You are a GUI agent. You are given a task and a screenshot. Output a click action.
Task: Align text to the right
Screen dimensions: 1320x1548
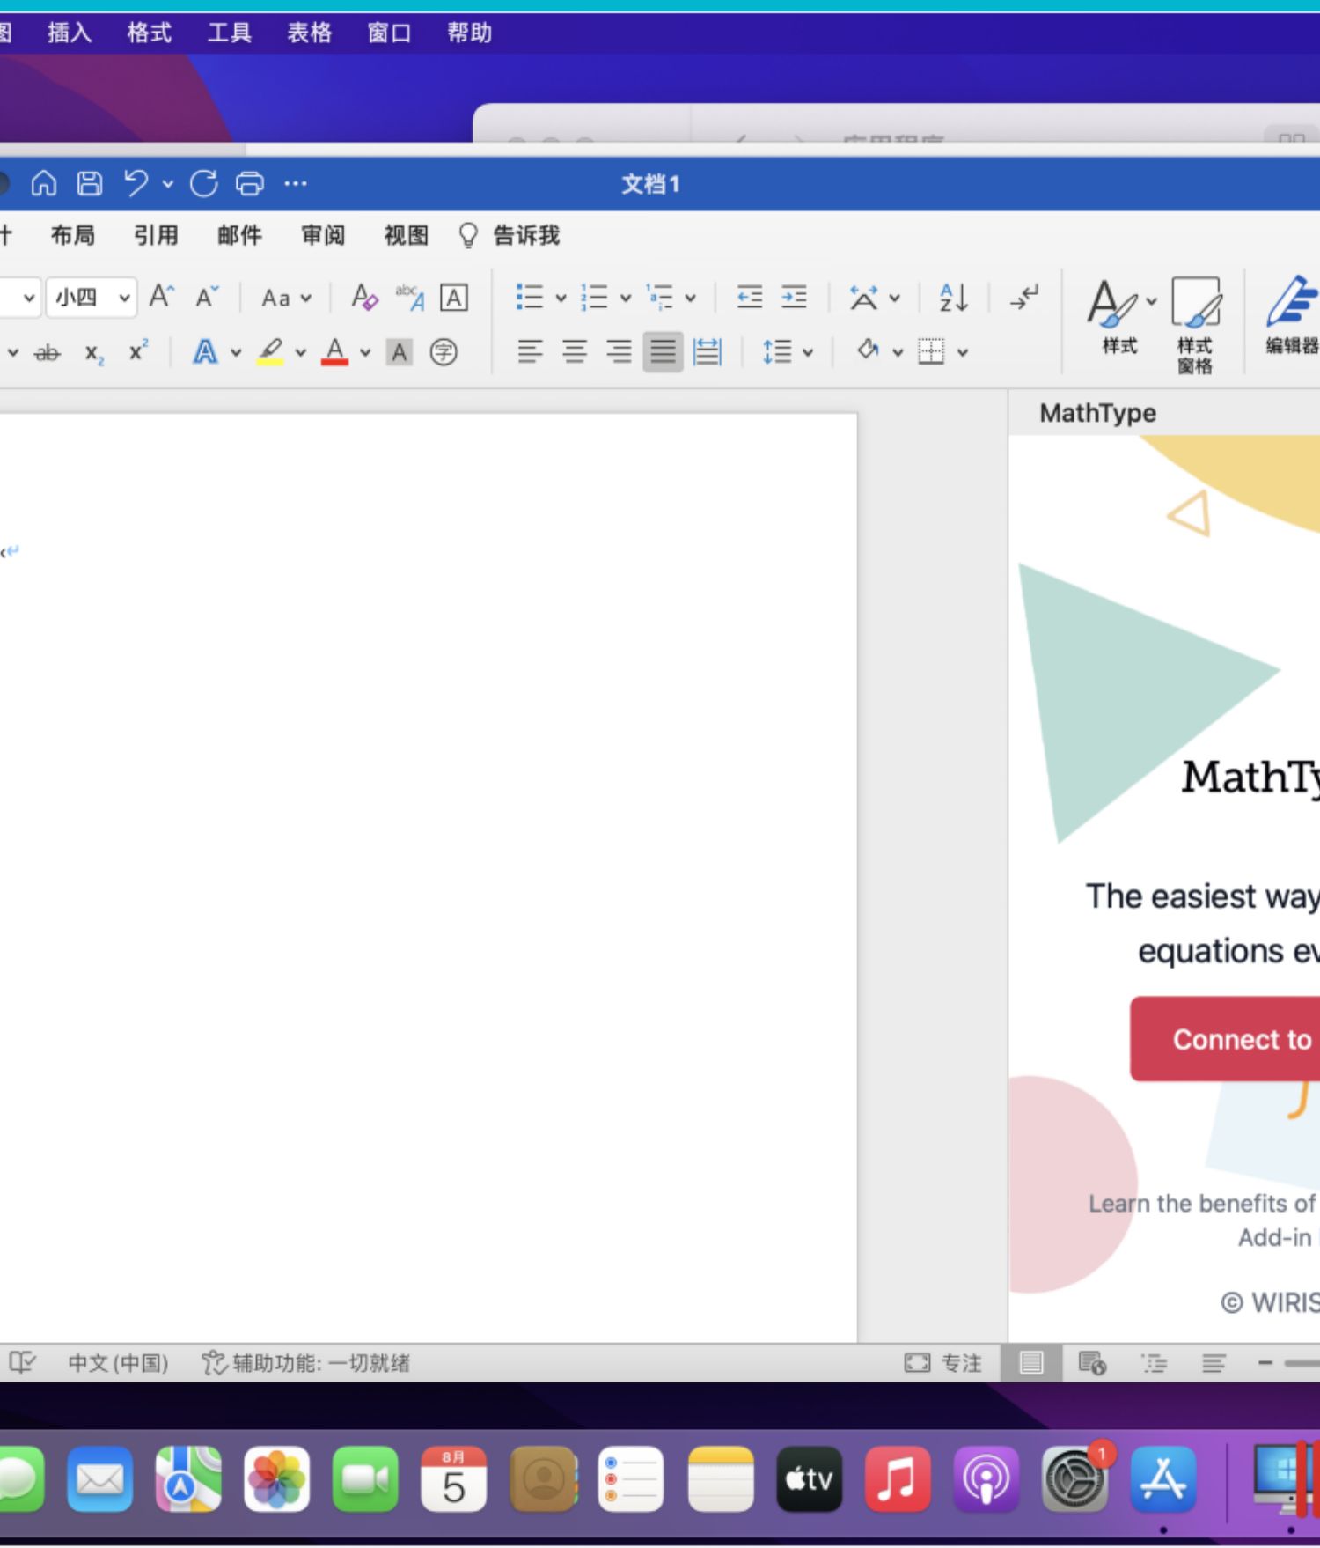pos(619,352)
